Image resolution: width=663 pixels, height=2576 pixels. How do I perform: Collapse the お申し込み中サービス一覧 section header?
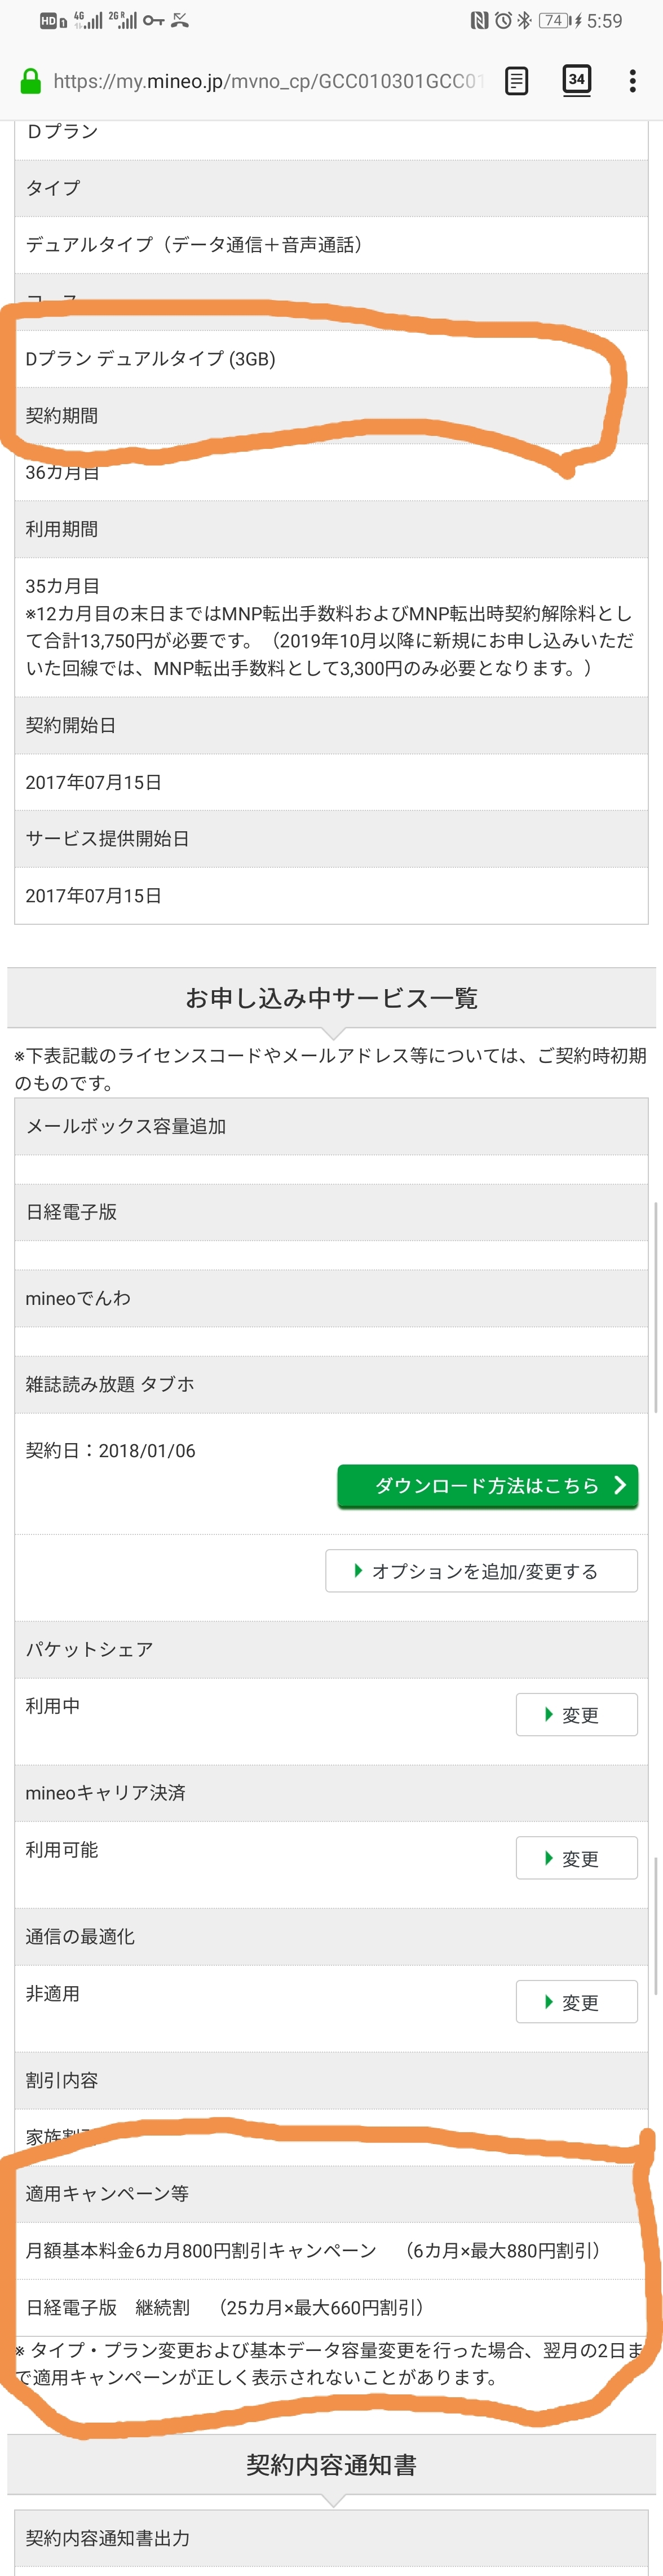tap(331, 997)
